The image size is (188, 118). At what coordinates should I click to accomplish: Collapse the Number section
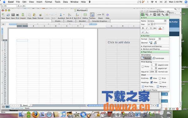[142, 36]
